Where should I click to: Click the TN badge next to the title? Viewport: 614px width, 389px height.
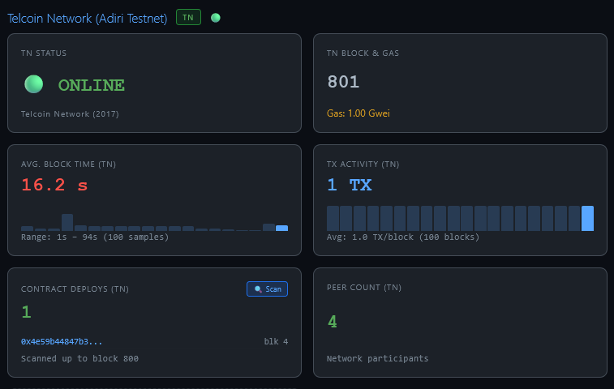pos(188,17)
